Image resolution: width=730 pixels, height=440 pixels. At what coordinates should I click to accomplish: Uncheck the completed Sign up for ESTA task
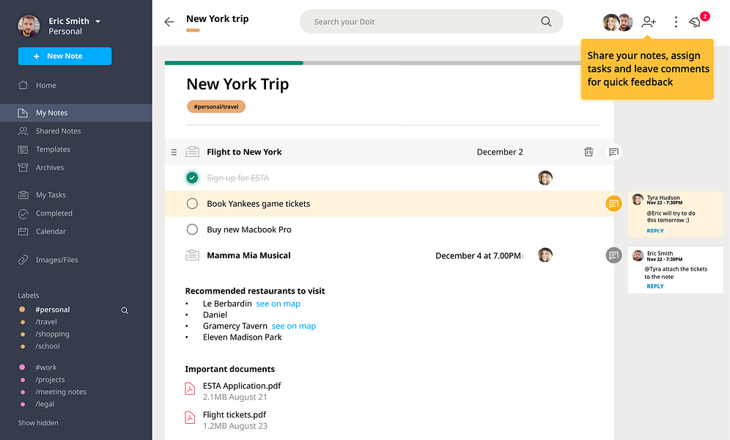coord(192,177)
